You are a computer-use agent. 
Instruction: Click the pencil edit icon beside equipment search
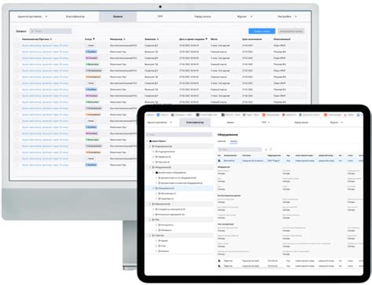[x=266, y=149]
